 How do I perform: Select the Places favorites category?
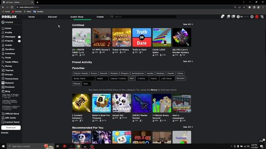click(x=76, y=84)
